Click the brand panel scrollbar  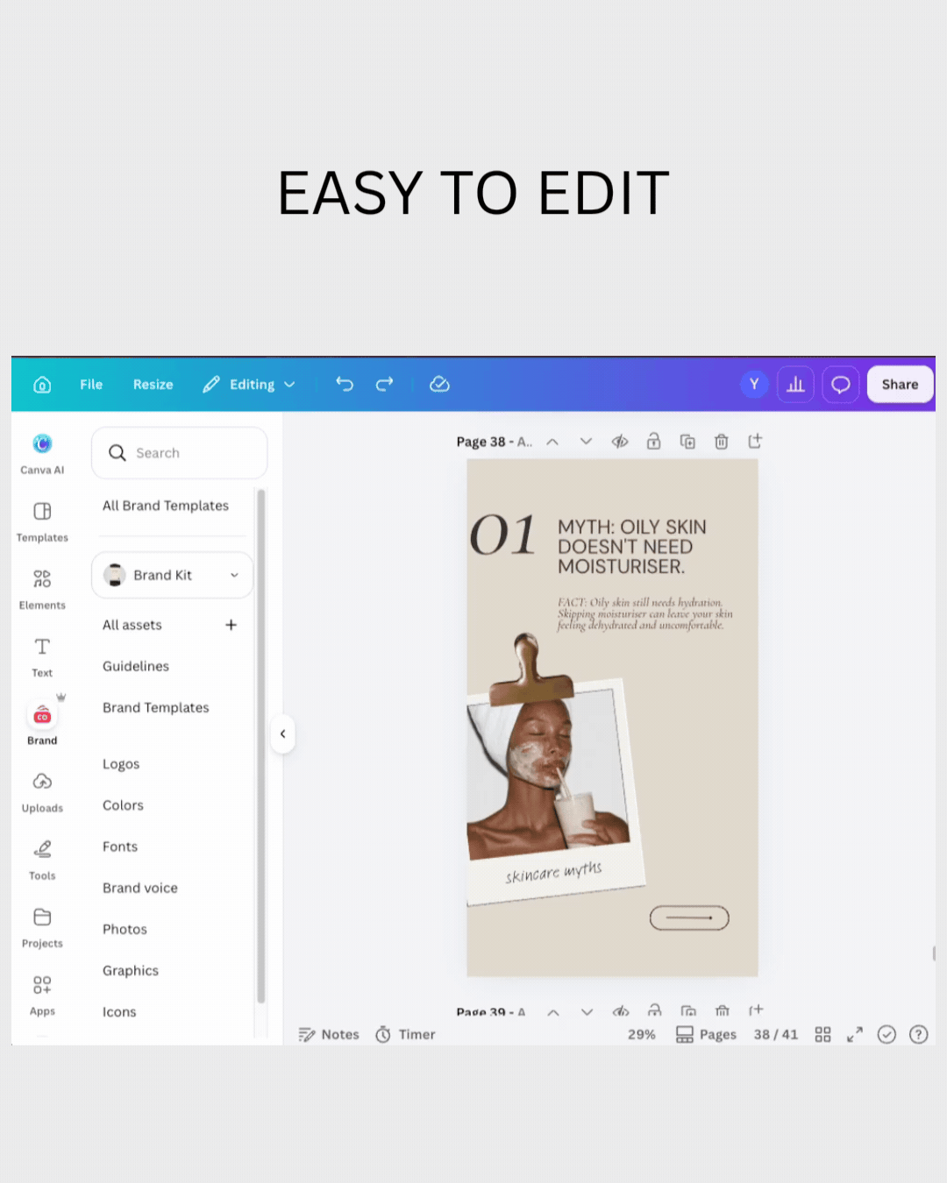point(260,745)
